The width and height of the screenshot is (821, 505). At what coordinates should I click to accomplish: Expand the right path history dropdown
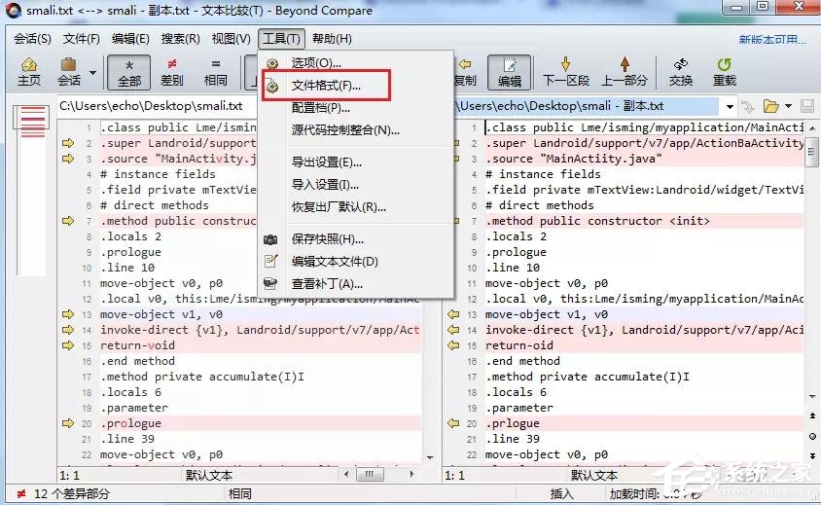[730, 106]
